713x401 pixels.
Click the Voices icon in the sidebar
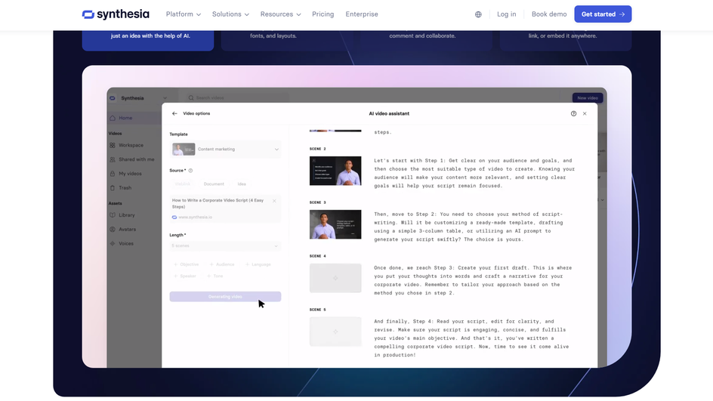113,244
